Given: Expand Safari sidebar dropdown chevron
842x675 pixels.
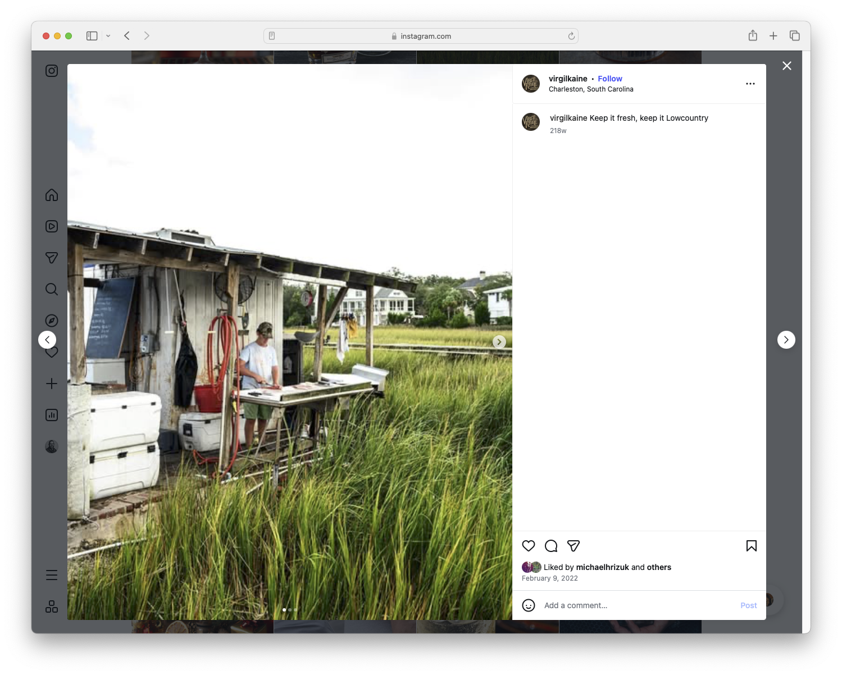Looking at the screenshot, I should [108, 36].
